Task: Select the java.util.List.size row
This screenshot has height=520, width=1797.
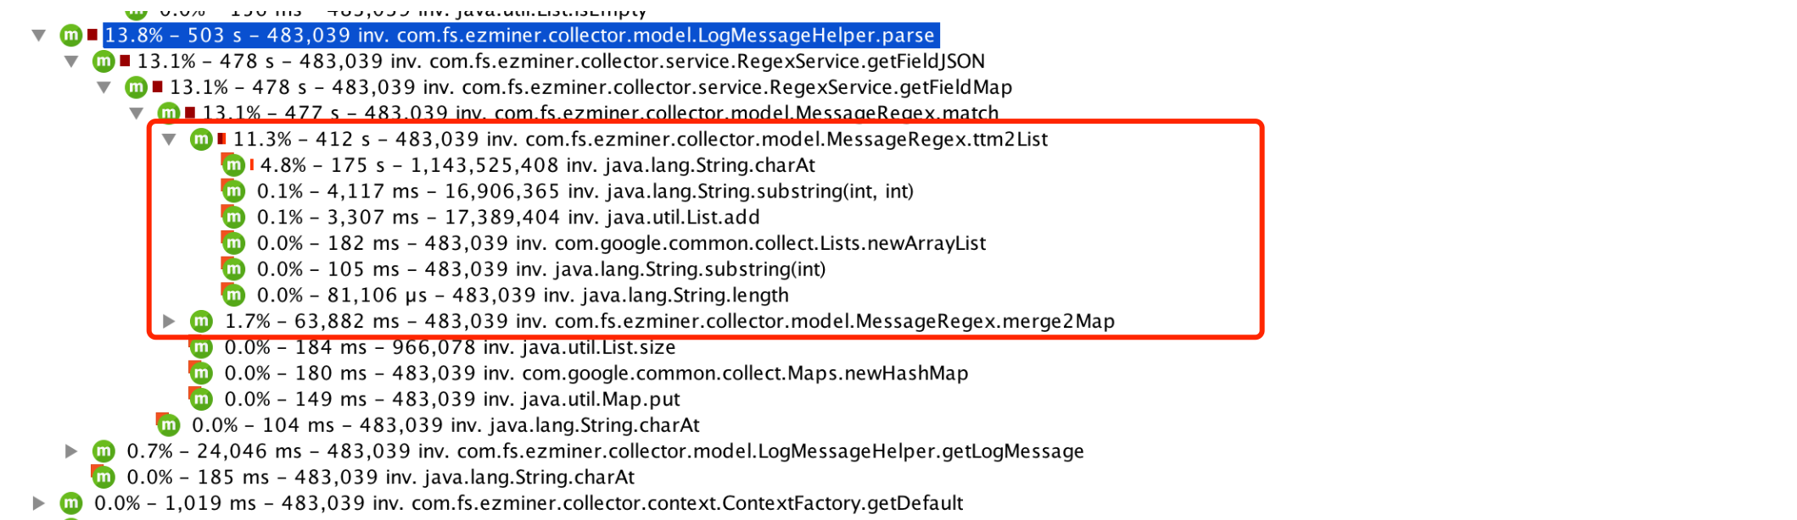Action: pyautogui.click(x=450, y=347)
